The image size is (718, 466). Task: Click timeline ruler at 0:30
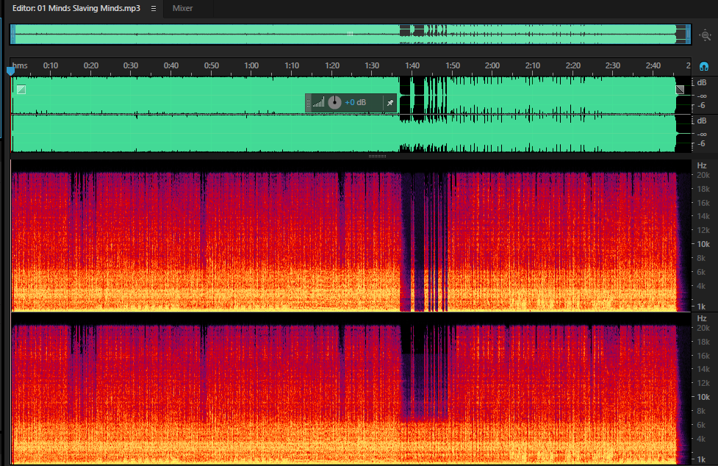coord(131,65)
